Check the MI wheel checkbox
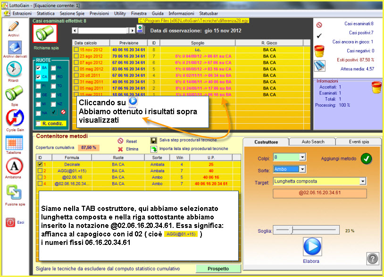 (38, 104)
